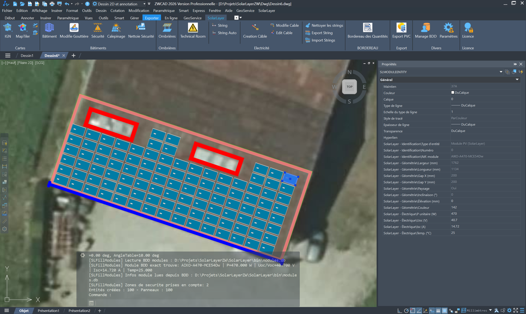Add a new drawing tab with plus
This screenshot has width=526, height=314.
(x=73, y=56)
